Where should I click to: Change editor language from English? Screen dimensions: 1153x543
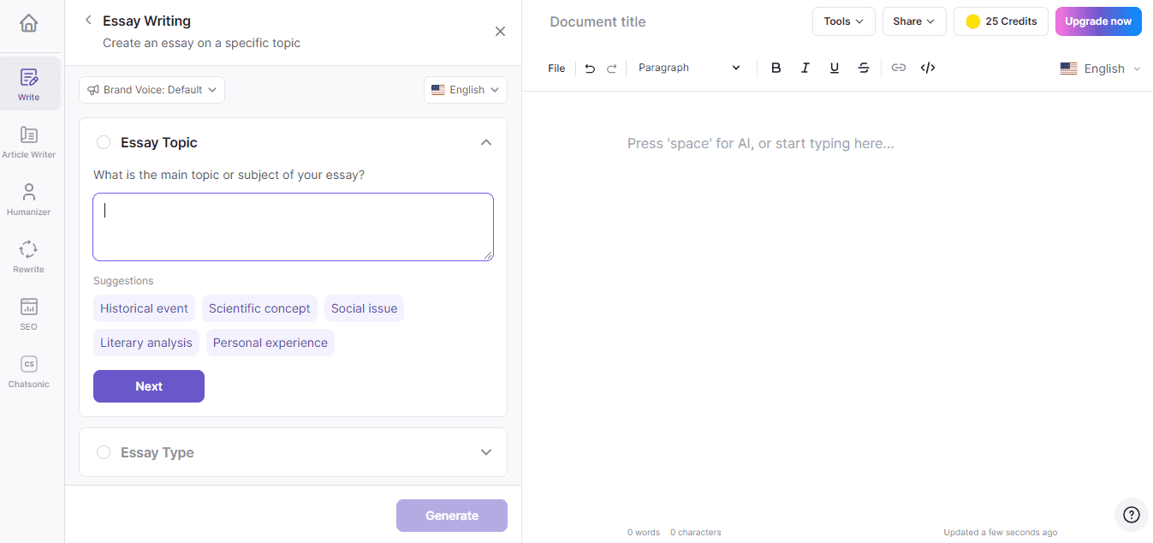pos(1100,69)
